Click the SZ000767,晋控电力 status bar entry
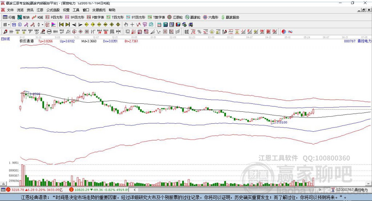This screenshot has height=201, width=372. (350, 190)
